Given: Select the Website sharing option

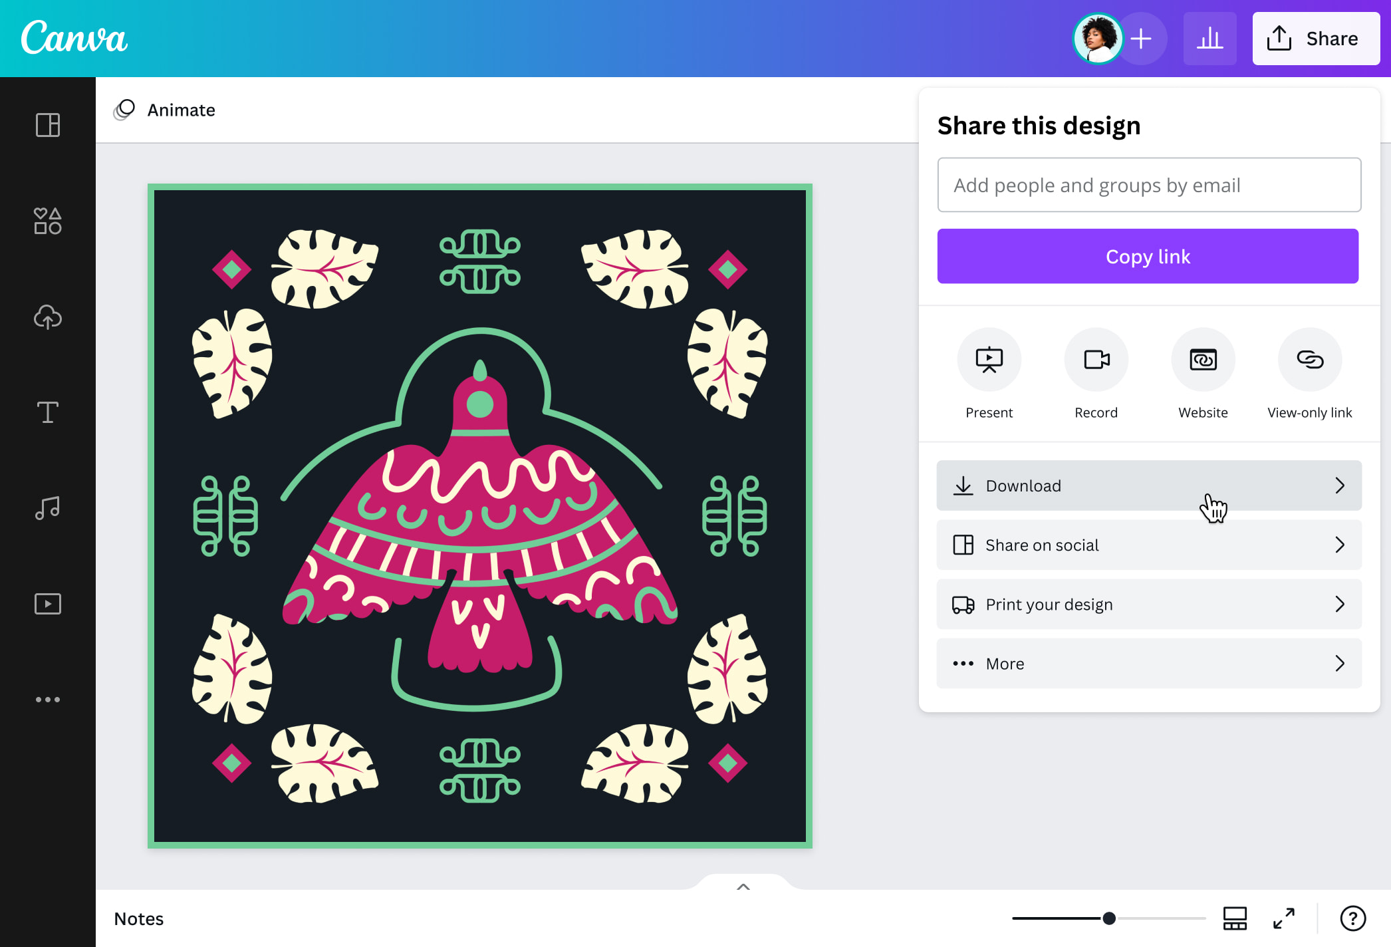Looking at the screenshot, I should coord(1203,359).
